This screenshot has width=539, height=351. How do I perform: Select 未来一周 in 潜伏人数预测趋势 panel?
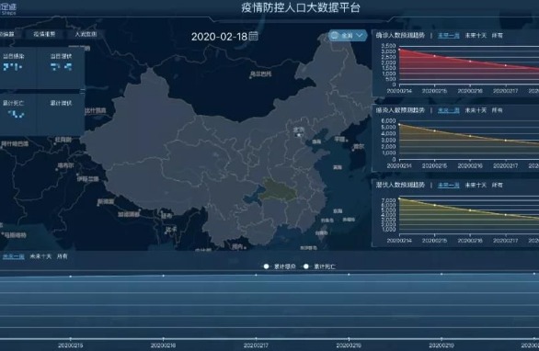coord(448,185)
